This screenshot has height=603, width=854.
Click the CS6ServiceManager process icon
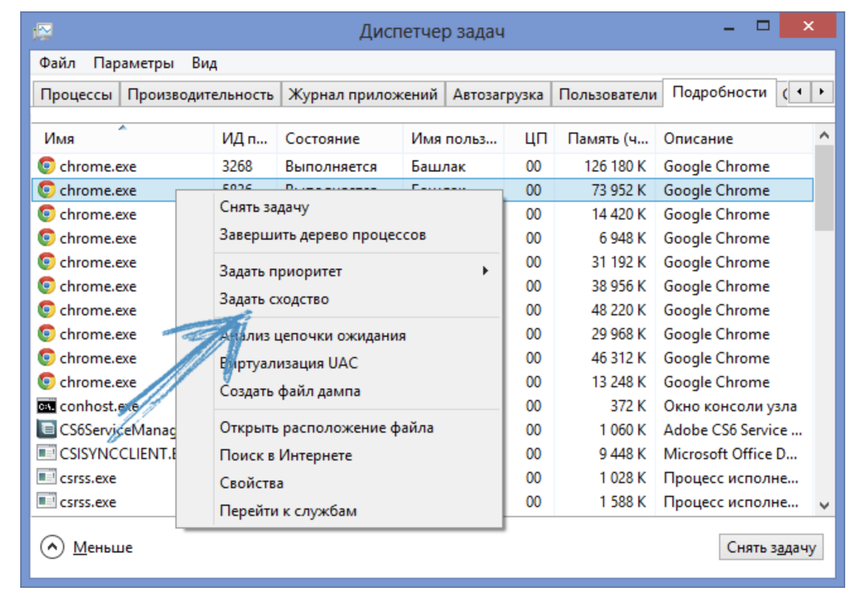46,430
